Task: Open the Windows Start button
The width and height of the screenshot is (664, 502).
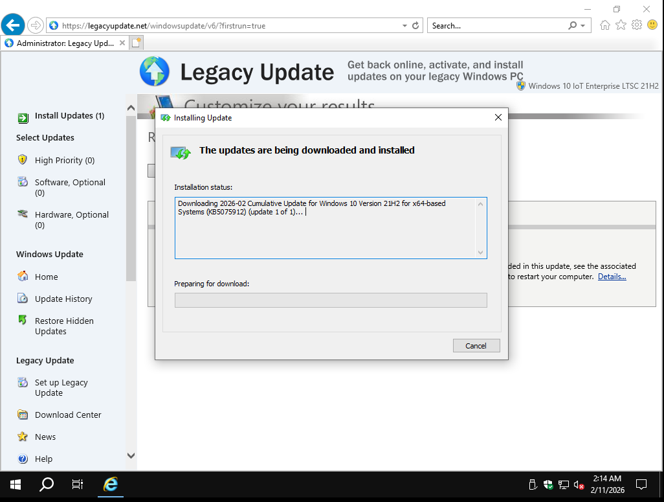Action: pyautogui.click(x=16, y=485)
